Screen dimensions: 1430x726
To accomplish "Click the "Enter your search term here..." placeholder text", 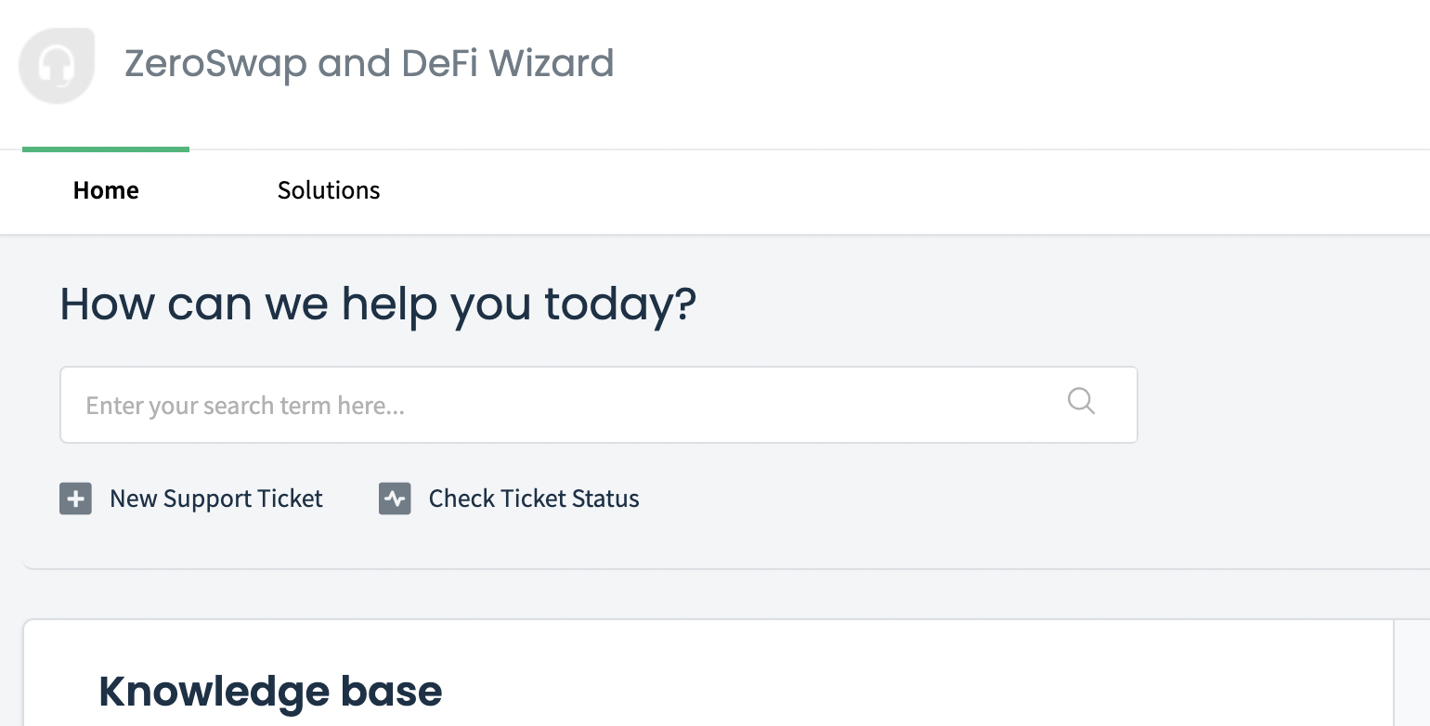I will pyautogui.click(x=245, y=406).
